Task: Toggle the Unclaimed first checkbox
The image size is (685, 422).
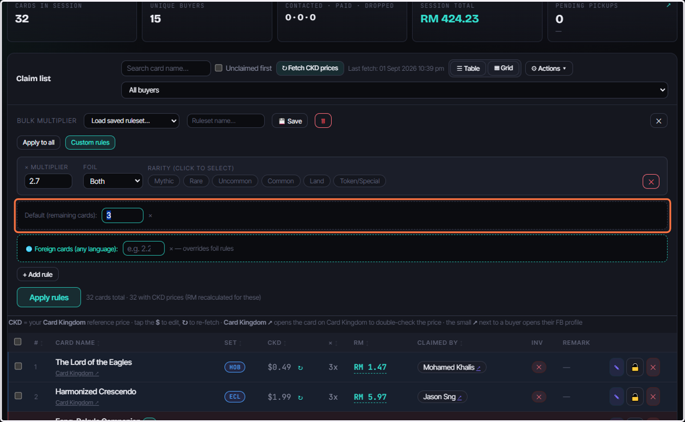Action: click(x=219, y=68)
